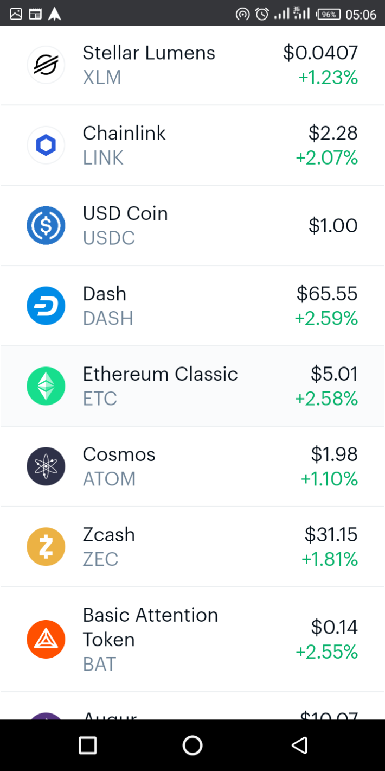Tap the Dash coin logo
385x771 pixels.
click(x=46, y=306)
